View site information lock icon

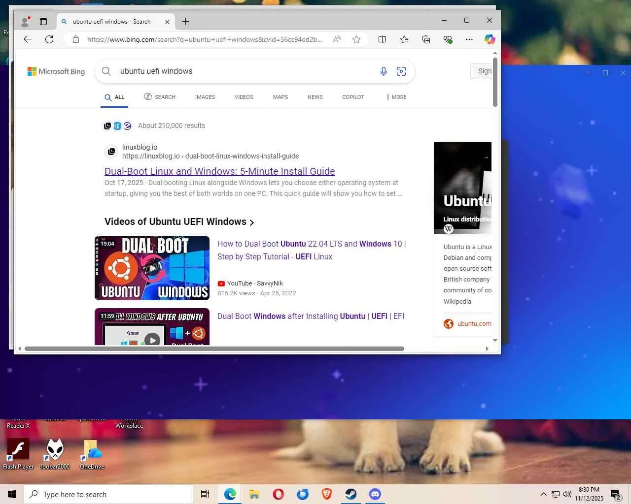pyautogui.click(x=75, y=39)
